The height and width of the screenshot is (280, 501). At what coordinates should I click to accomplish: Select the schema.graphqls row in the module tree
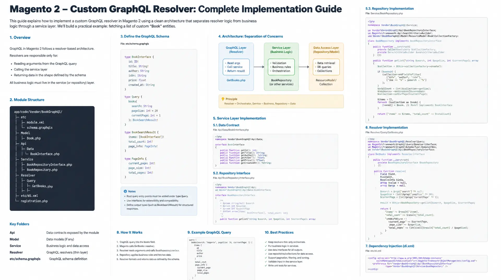pos(39,128)
